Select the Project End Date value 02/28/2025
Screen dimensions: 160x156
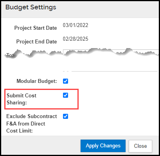click(x=76, y=39)
